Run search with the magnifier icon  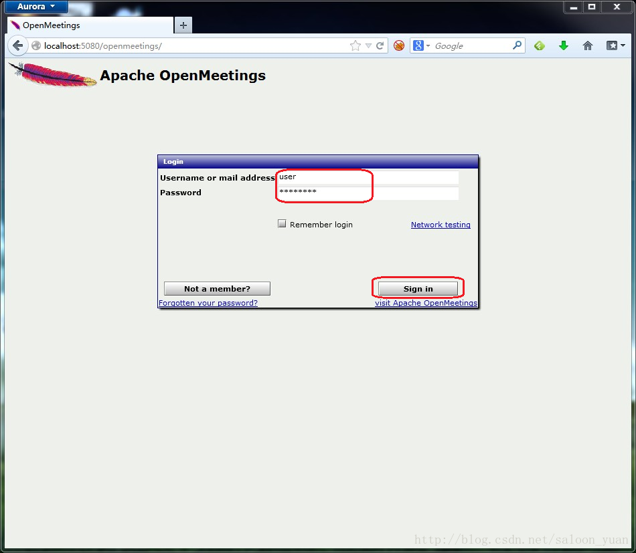pos(517,45)
